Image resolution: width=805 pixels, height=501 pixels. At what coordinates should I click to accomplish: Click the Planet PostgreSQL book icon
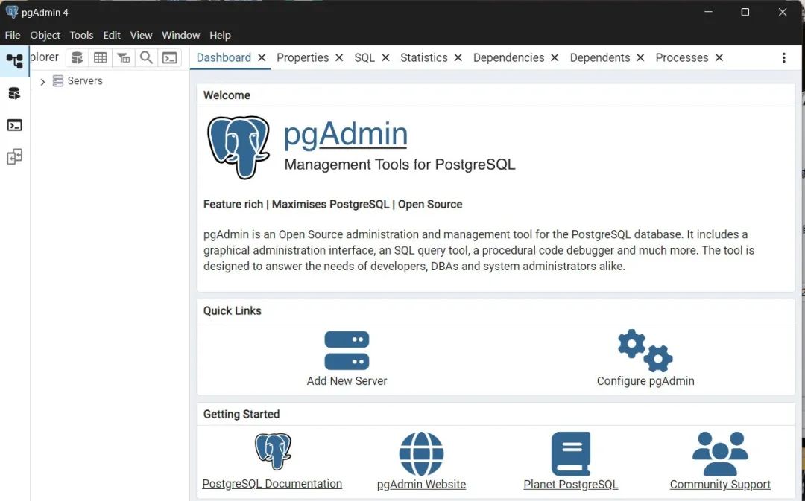coord(571,454)
